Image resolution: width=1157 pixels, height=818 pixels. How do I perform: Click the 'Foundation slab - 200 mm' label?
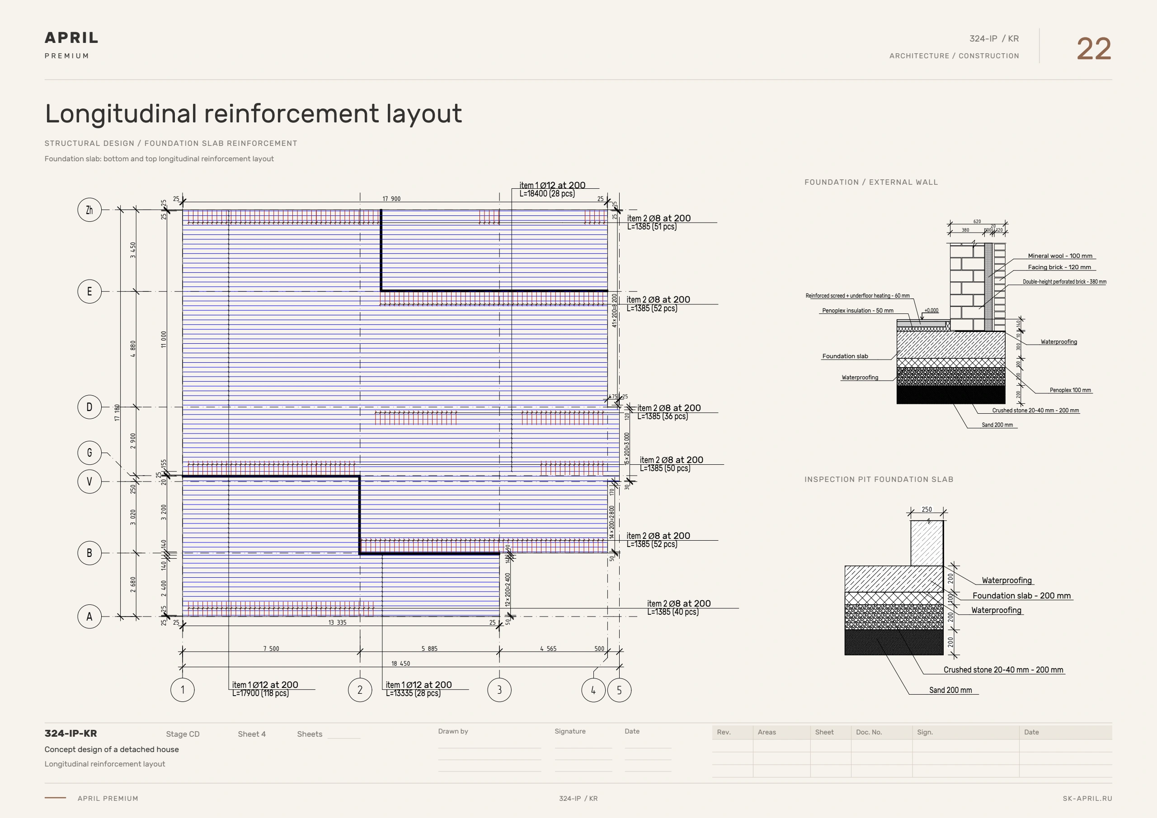point(1021,596)
